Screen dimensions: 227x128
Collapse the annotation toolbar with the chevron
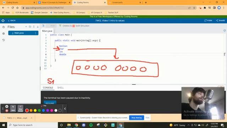pos(65,108)
